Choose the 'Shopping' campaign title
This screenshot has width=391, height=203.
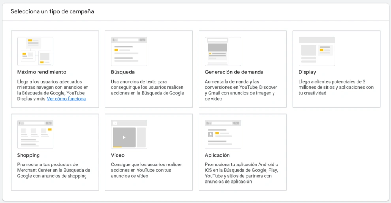28,155
